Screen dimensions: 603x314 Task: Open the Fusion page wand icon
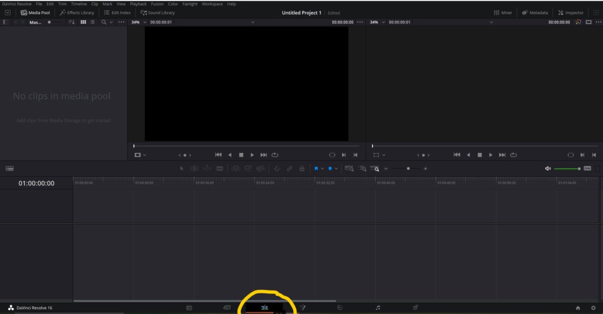pos(303,308)
